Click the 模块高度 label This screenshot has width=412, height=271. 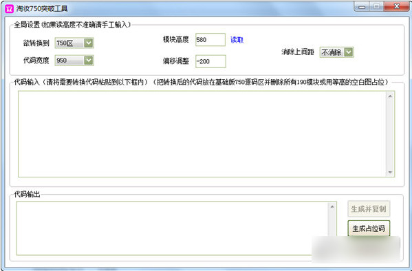[176, 40]
